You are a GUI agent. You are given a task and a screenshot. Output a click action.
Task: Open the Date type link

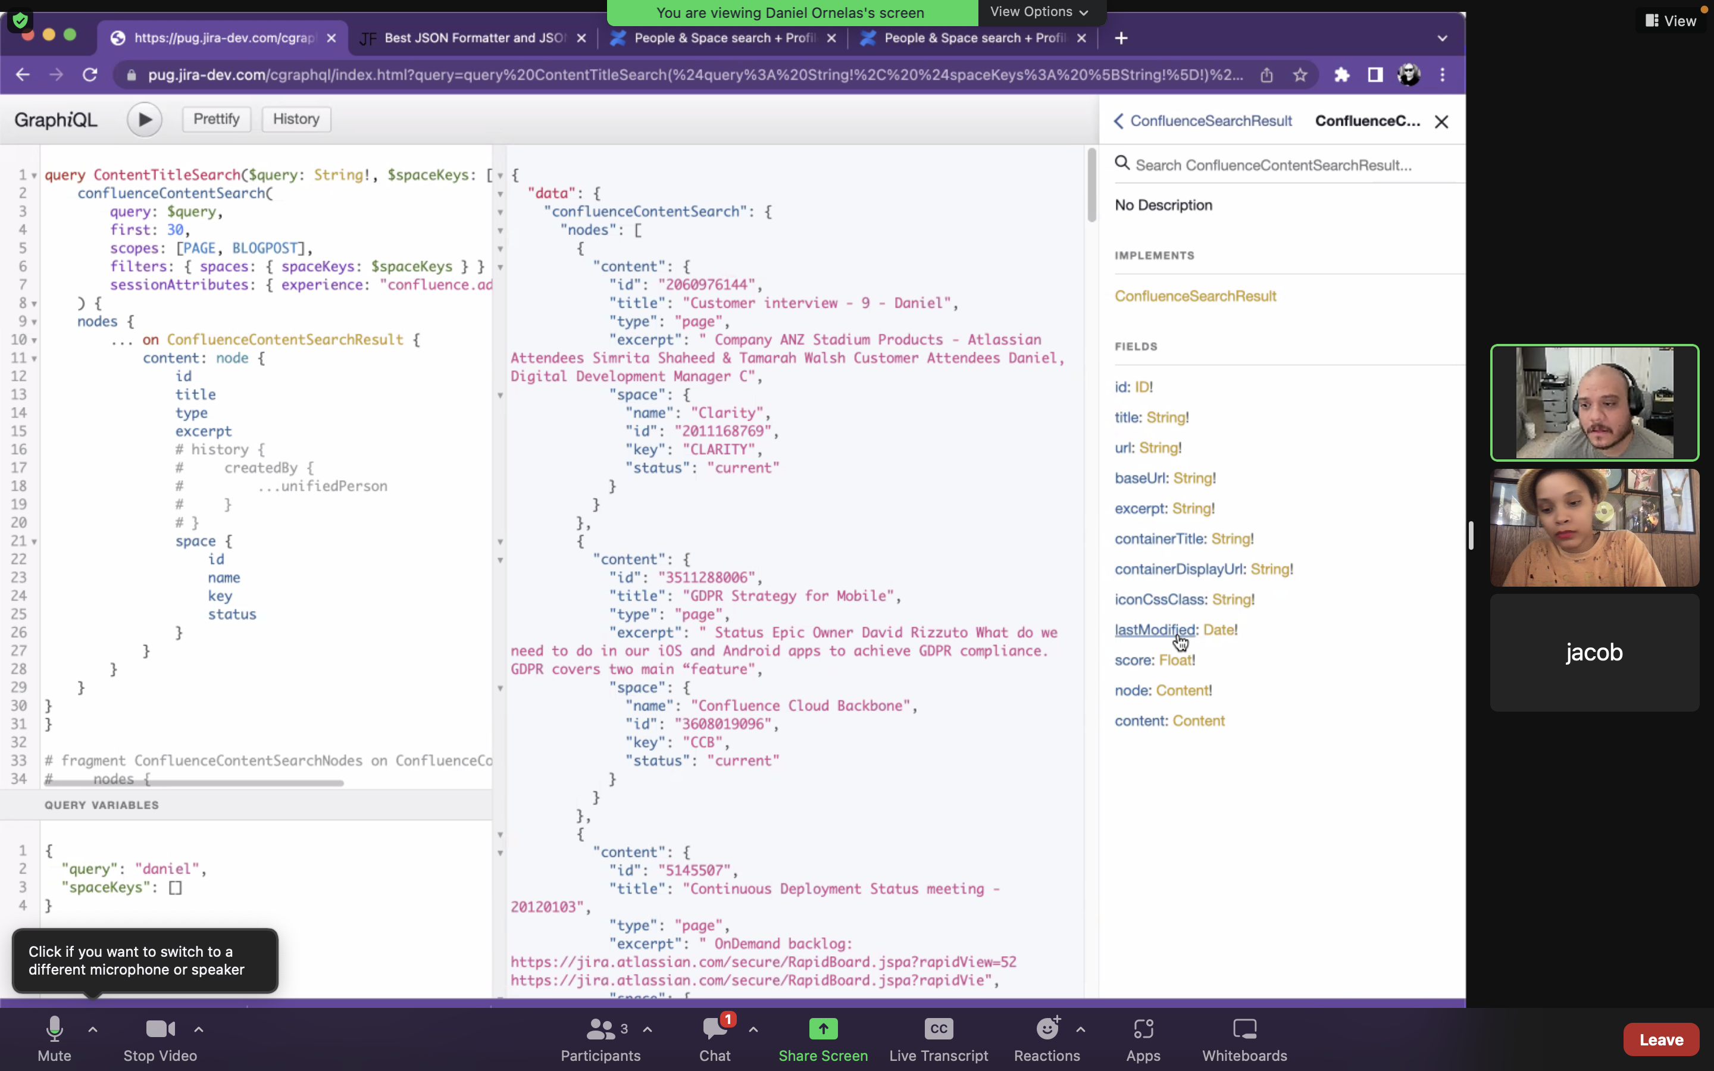click(x=1218, y=630)
